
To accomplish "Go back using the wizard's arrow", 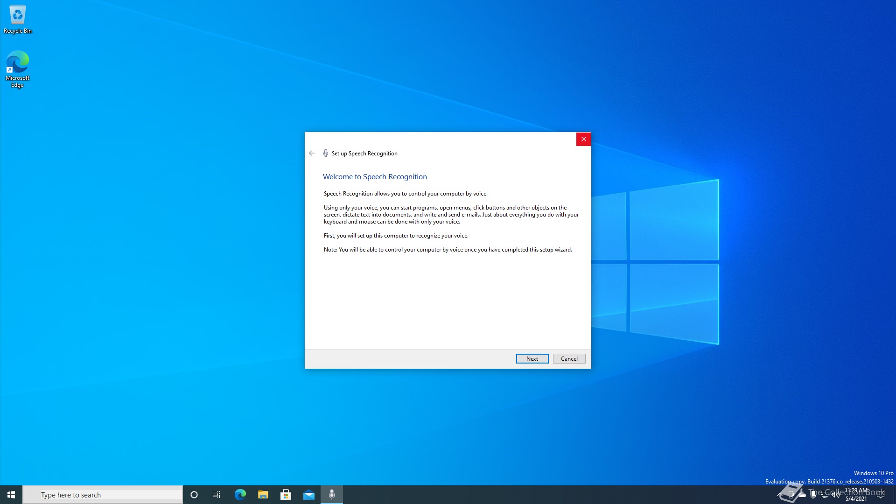I will [312, 153].
